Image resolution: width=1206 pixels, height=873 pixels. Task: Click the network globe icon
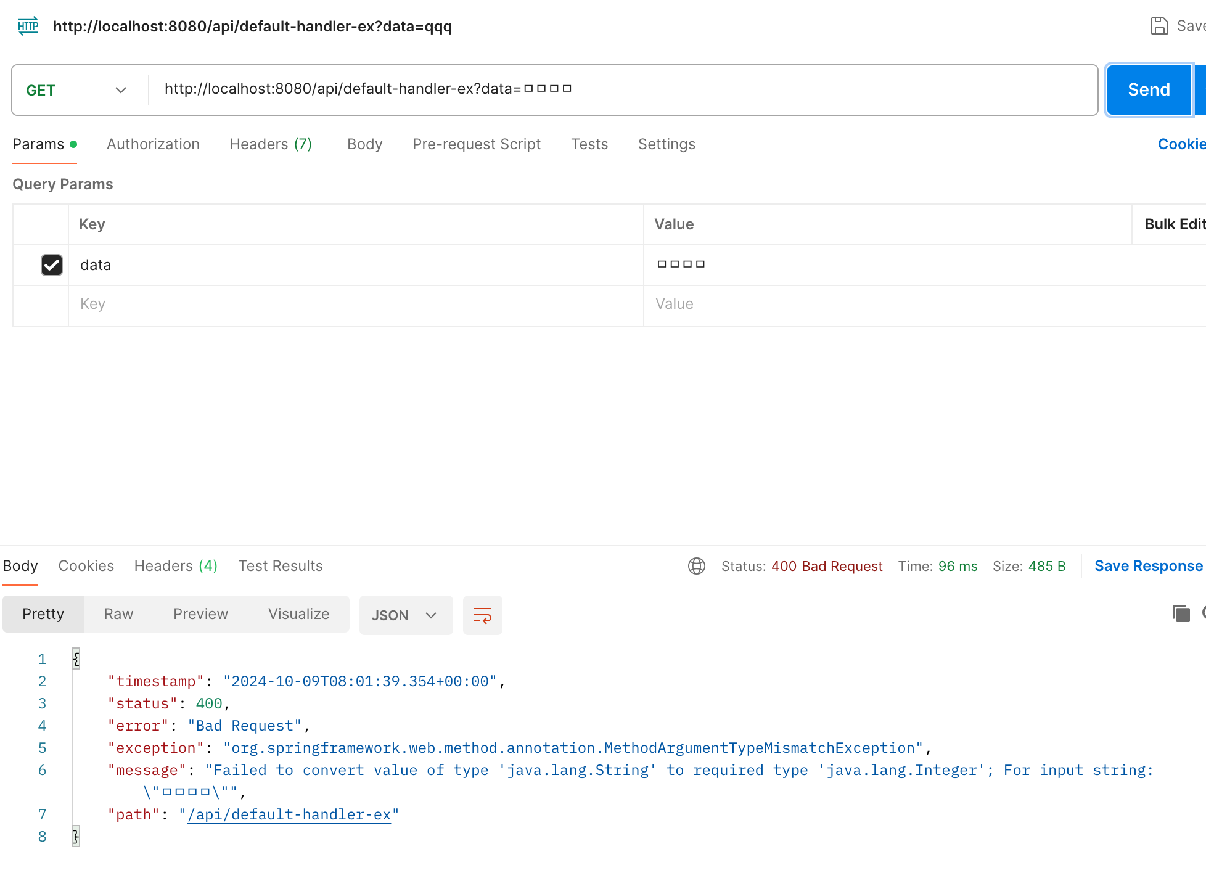pos(697,566)
